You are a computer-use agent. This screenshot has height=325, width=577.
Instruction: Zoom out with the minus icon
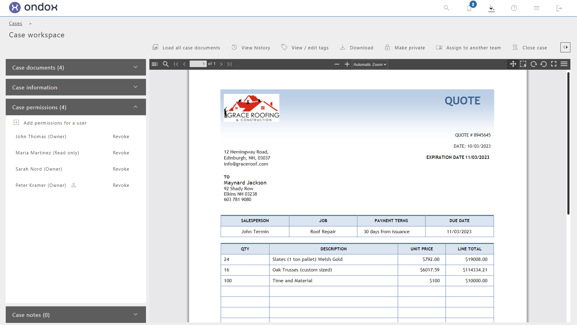[x=337, y=64]
